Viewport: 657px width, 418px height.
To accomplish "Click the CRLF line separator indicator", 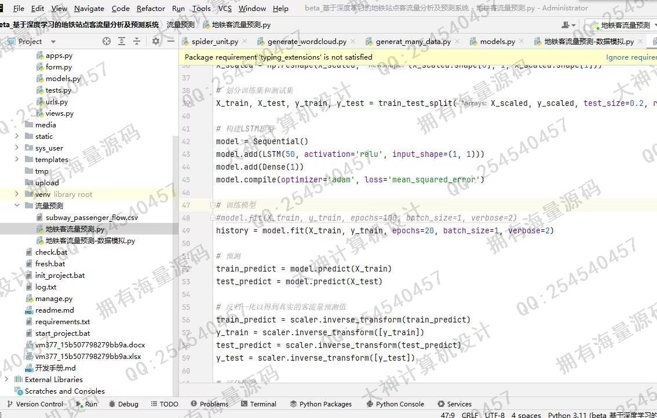I will click(x=470, y=415).
